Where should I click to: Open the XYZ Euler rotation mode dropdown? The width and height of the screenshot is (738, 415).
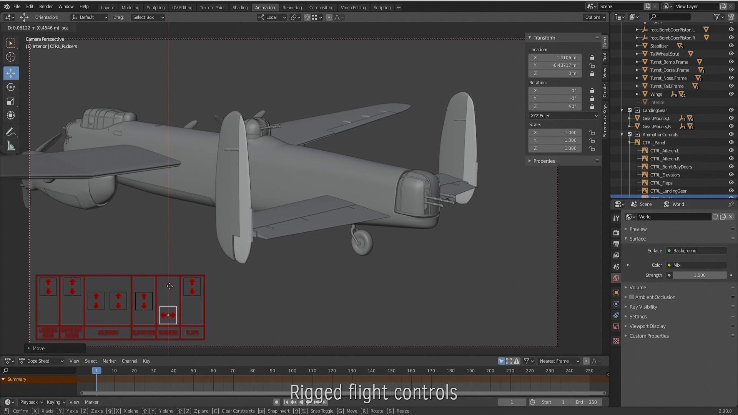563,116
